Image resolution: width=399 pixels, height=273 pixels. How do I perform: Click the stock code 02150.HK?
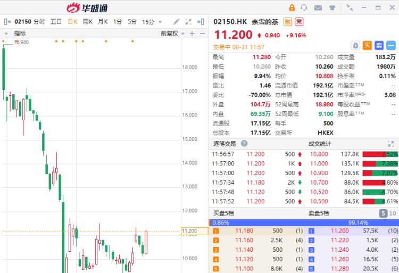click(230, 22)
